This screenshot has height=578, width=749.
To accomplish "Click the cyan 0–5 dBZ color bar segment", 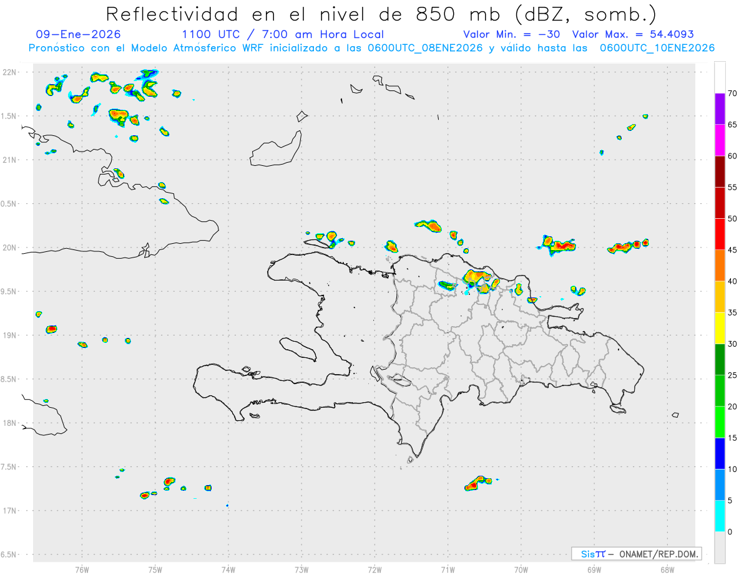I will tap(720, 516).
